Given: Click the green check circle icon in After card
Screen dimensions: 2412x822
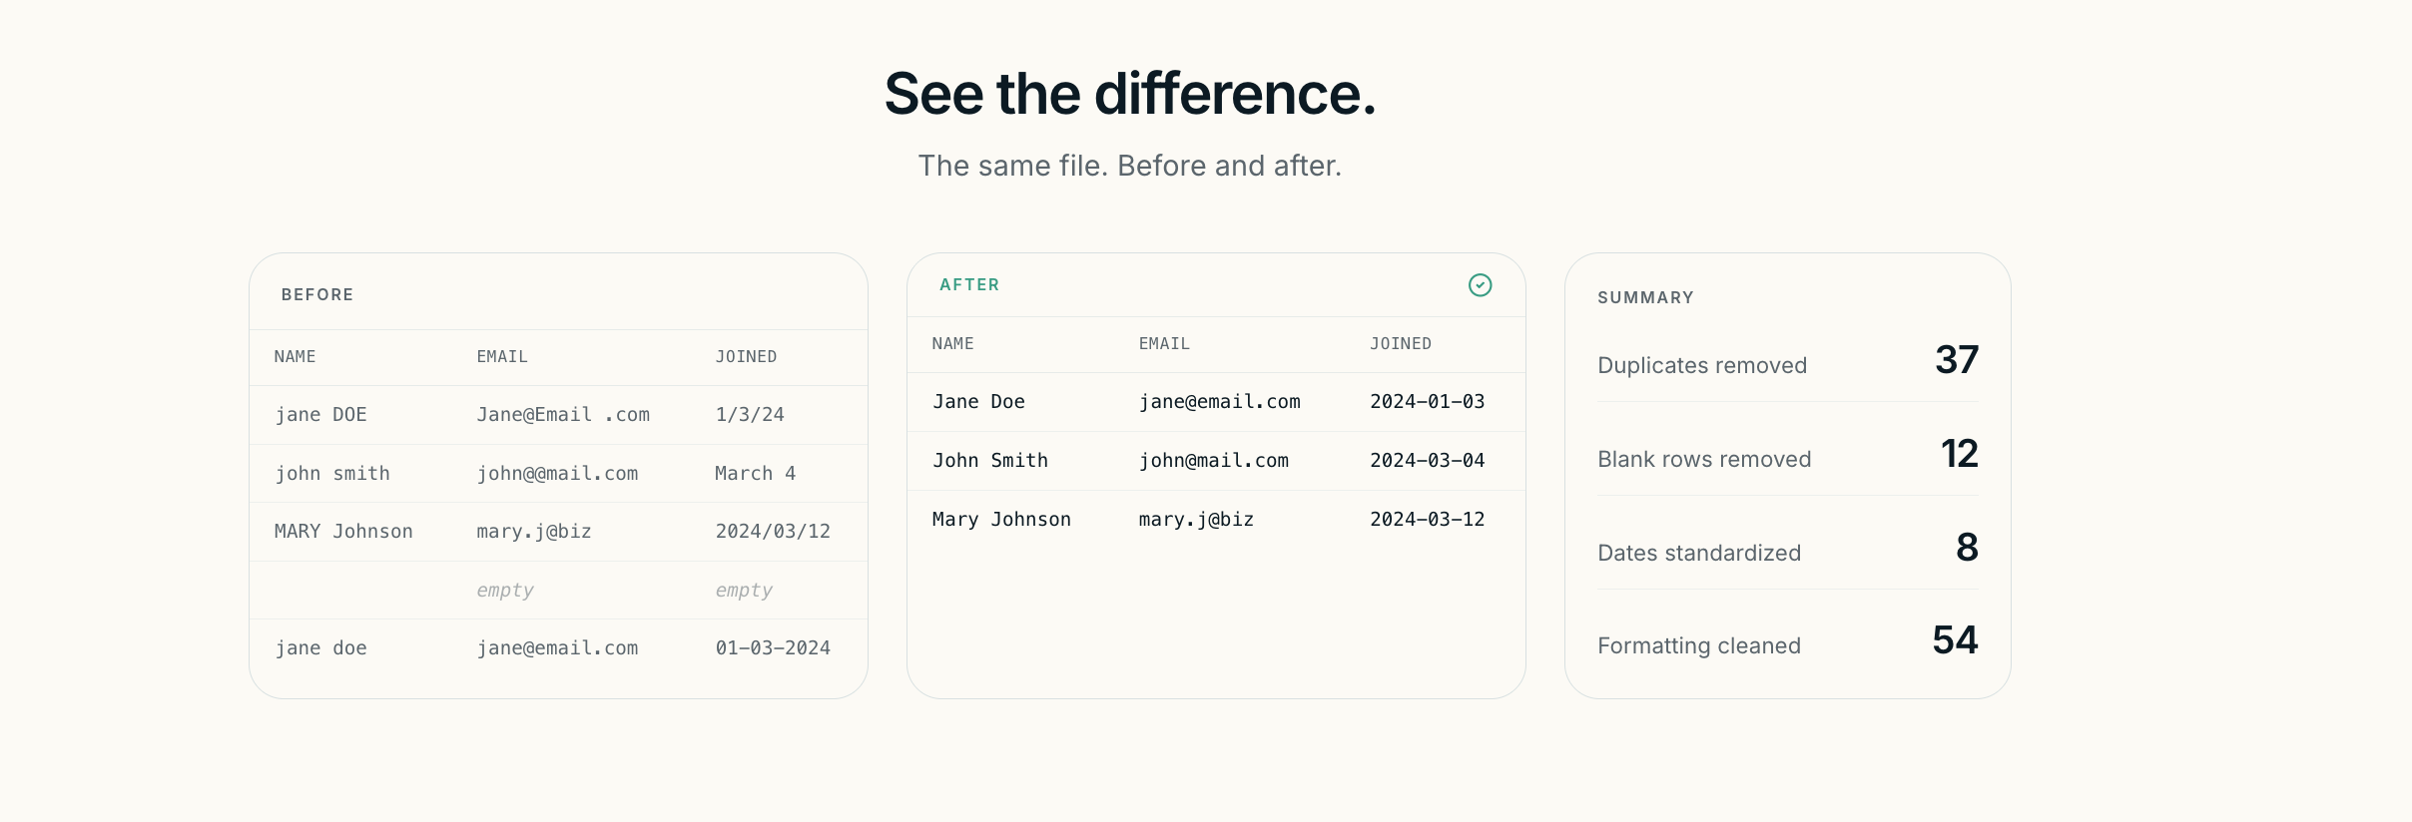Looking at the screenshot, I should 1480,285.
